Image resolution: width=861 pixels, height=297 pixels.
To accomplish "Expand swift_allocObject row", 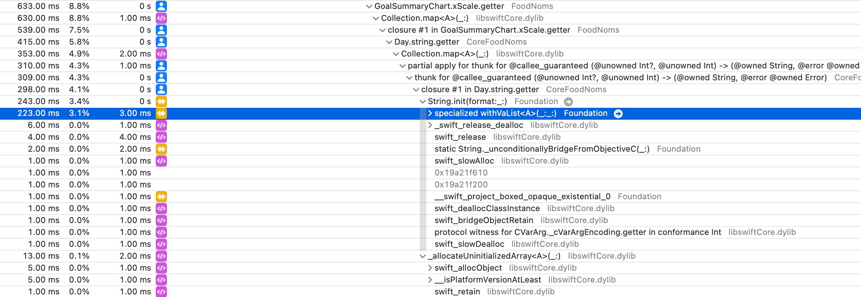I will pos(430,268).
